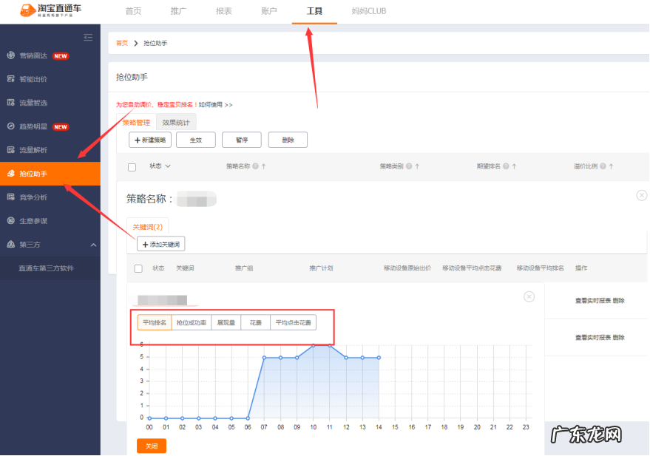Open 生意参谋 from the sidebar
Image resolution: width=650 pixels, height=456 pixels.
33,221
